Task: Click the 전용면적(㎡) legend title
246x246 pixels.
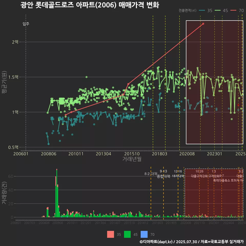Action: 187,10
